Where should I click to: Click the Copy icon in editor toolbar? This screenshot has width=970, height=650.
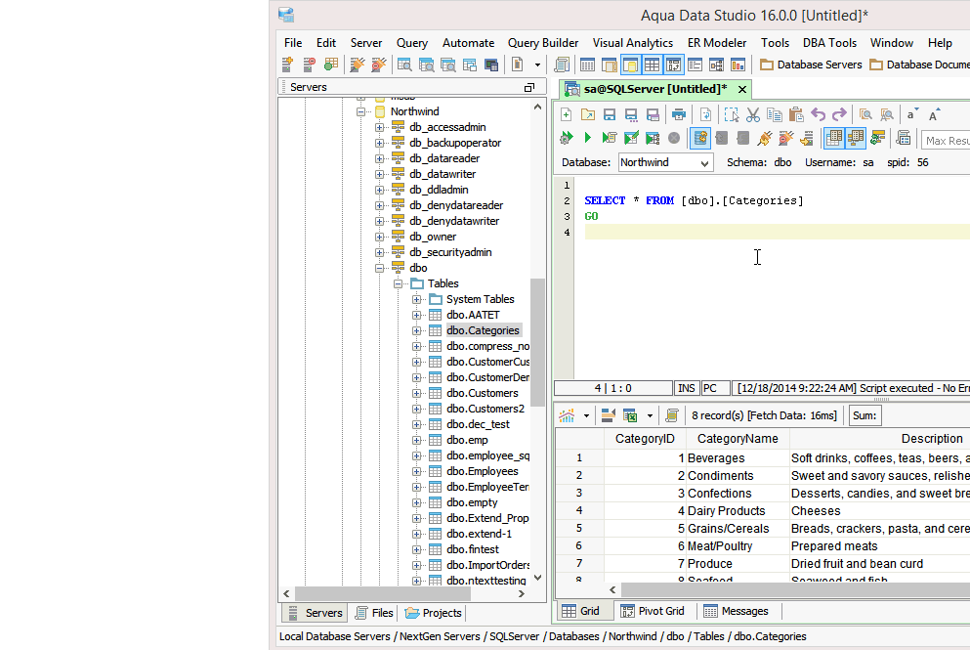point(775,114)
